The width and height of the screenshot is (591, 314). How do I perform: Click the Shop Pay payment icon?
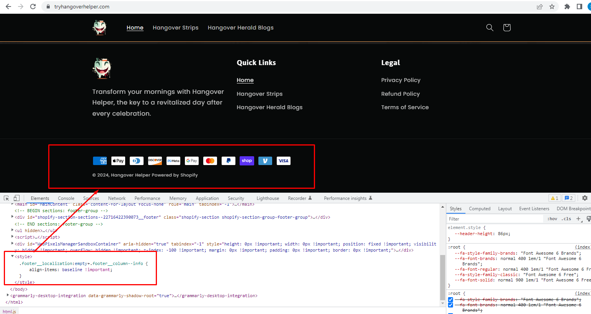[247, 161]
